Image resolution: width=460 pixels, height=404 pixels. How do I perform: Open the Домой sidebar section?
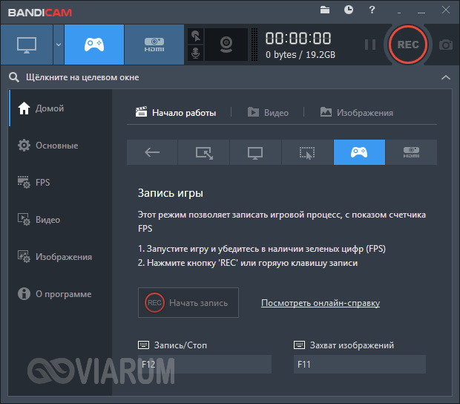pyautogui.click(x=60, y=108)
